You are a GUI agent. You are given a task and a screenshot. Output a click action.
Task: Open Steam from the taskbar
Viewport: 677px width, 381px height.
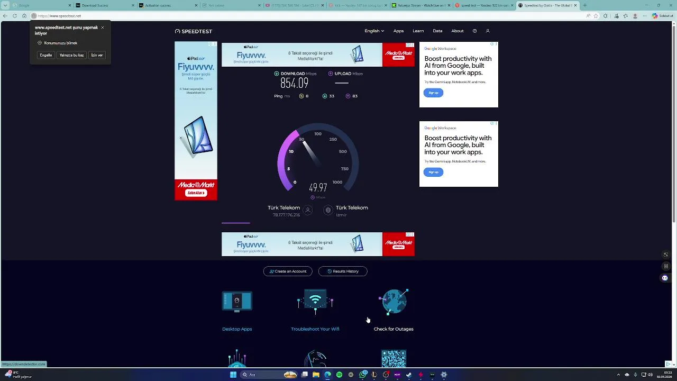pyautogui.click(x=409, y=375)
